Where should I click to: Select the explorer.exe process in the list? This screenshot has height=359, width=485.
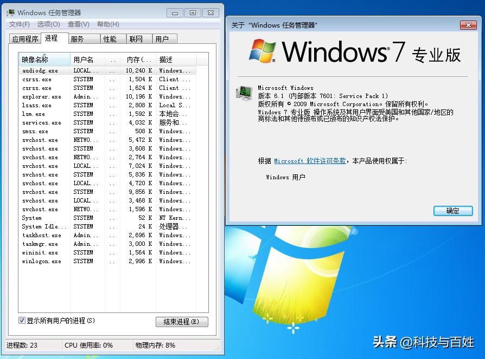pos(42,96)
